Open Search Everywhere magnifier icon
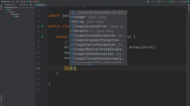Screen dimensions: 190x106 point(182,1)
